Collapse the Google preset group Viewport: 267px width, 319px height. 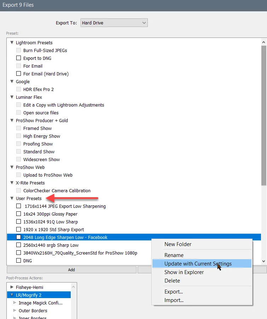[x=12, y=81]
